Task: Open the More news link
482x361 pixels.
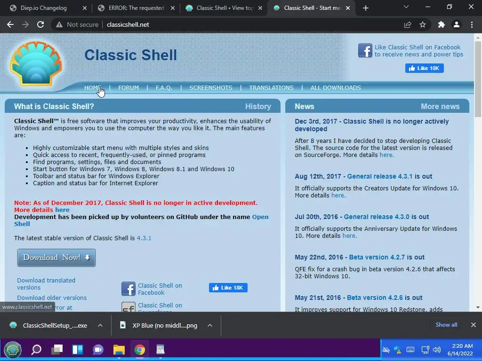Action: click(x=440, y=107)
